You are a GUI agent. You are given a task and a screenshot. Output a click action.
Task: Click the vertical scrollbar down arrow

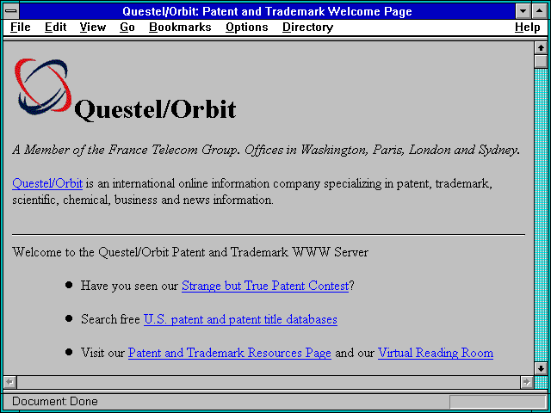tap(541, 368)
